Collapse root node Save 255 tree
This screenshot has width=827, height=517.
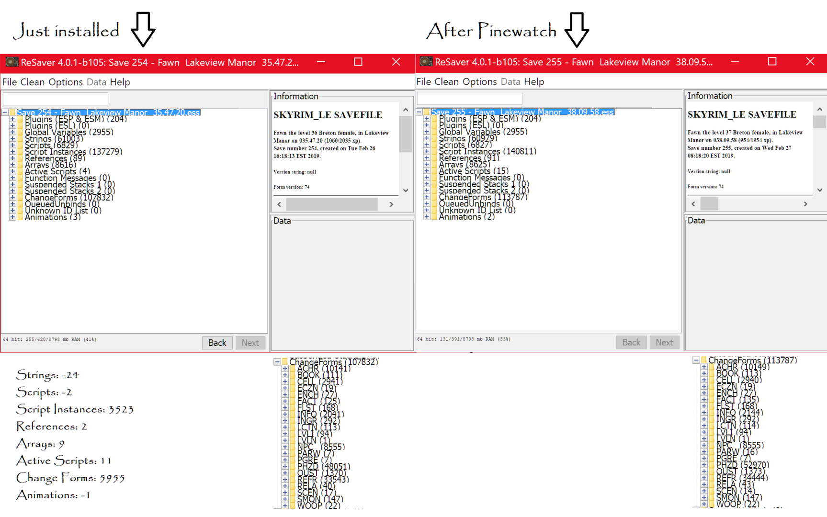[419, 112]
